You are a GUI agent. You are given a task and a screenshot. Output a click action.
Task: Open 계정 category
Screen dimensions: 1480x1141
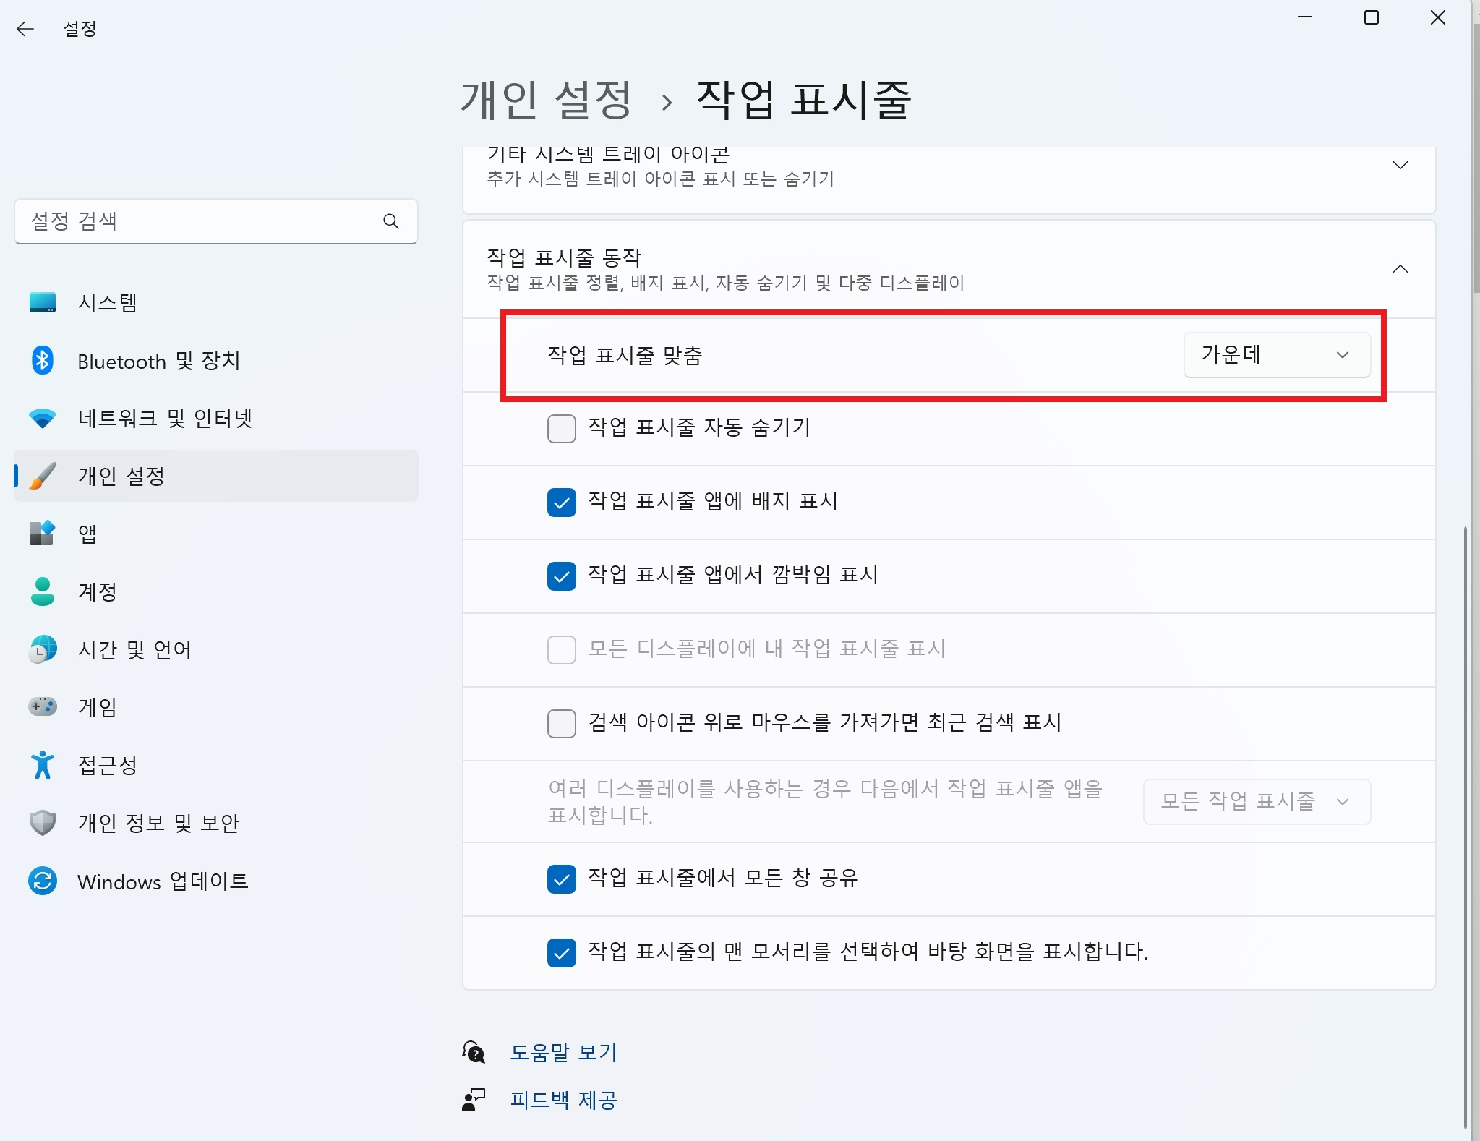[x=216, y=591]
